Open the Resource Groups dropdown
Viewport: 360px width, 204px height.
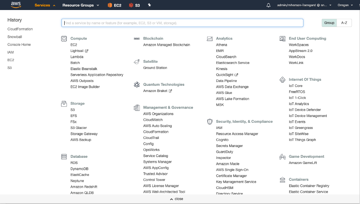(x=81, y=5)
